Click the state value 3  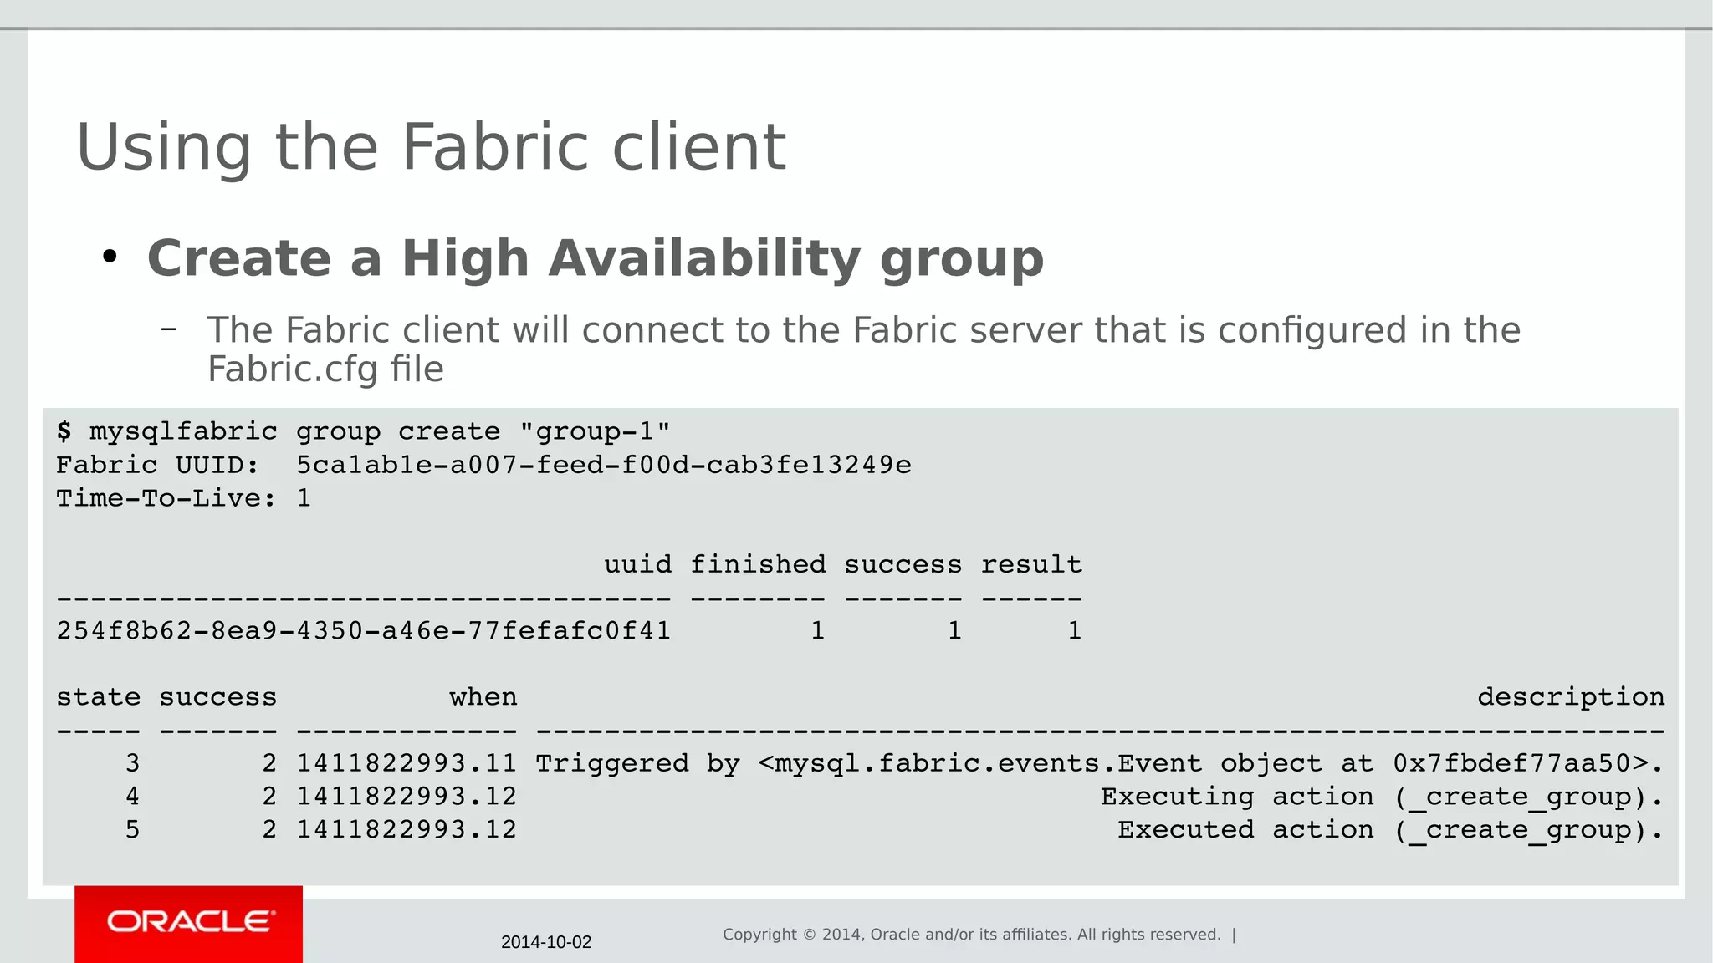point(132,763)
